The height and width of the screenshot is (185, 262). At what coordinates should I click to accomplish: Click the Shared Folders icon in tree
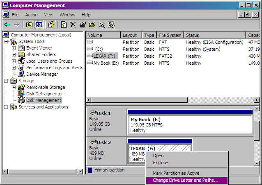click(21, 54)
